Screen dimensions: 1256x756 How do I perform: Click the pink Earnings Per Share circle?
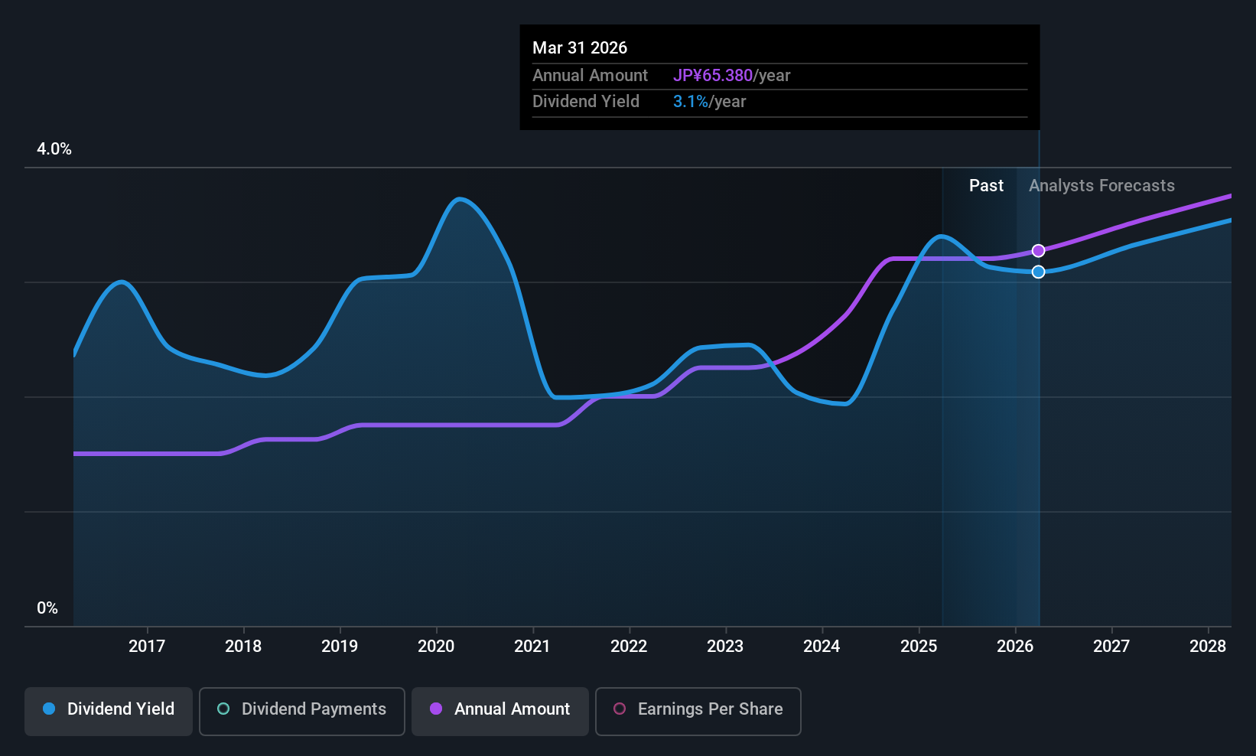pyautogui.click(x=620, y=709)
